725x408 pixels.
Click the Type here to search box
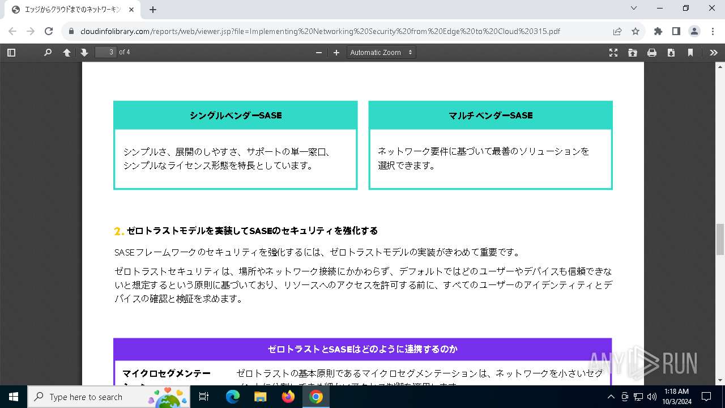109,397
